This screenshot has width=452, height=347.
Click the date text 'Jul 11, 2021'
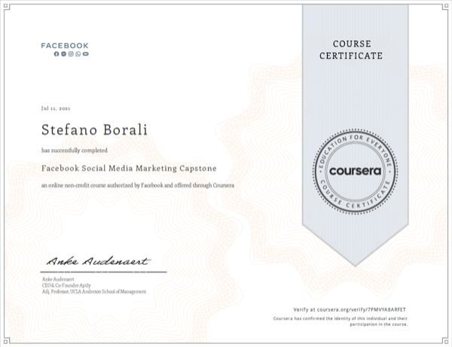click(56, 108)
